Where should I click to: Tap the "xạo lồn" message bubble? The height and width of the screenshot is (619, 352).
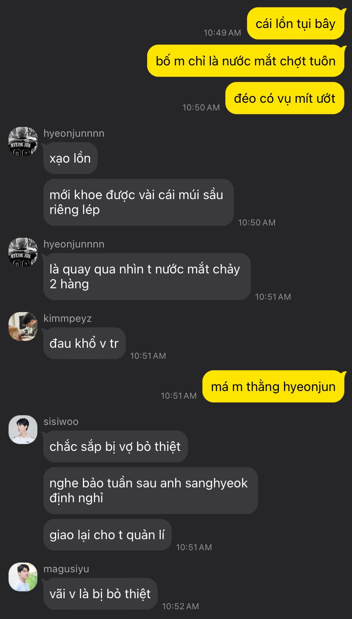point(70,158)
